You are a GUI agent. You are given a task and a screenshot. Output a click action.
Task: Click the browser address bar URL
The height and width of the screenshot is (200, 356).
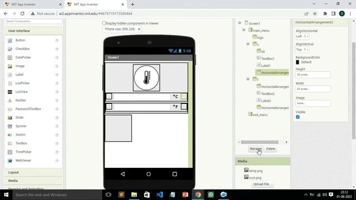click(96, 13)
